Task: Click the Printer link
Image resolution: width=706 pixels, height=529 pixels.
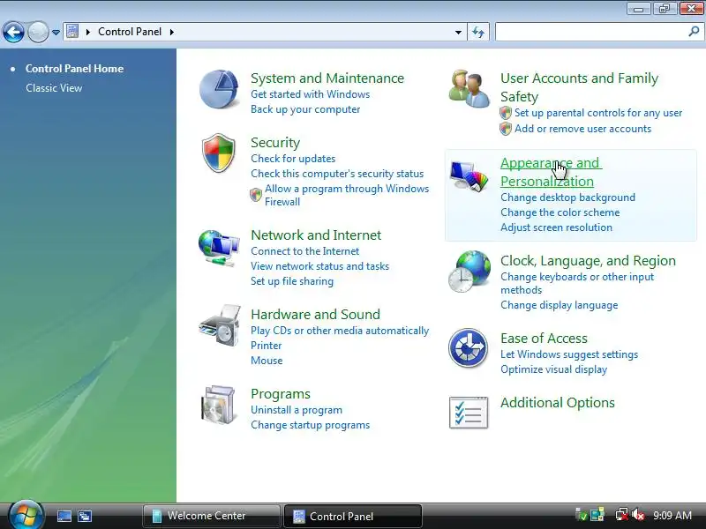Action: tap(267, 346)
